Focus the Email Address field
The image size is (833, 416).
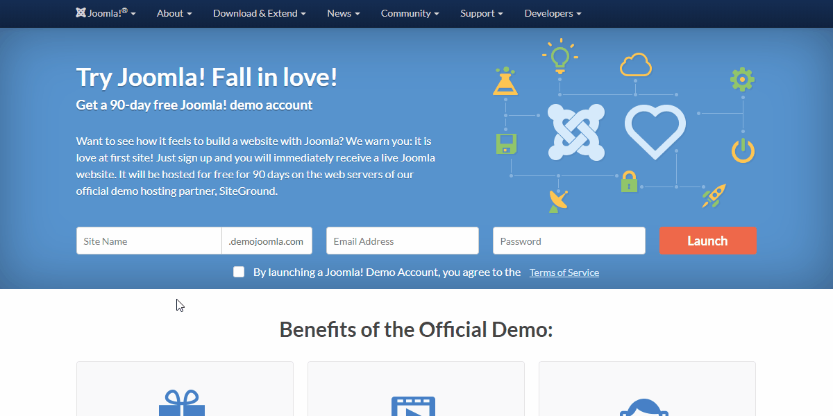click(403, 241)
